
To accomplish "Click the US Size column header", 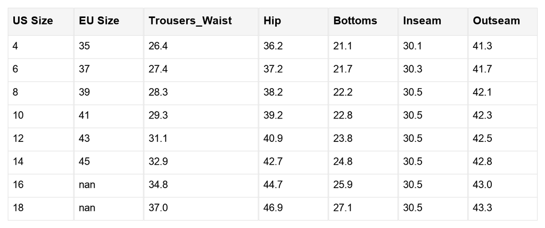I will pyautogui.click(x=33, y=21).
